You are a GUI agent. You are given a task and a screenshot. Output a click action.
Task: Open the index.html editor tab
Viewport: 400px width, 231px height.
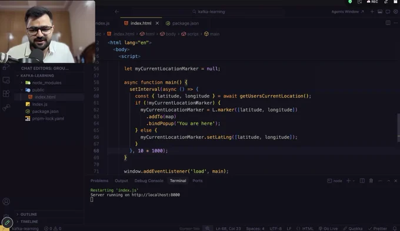[141, 23]
